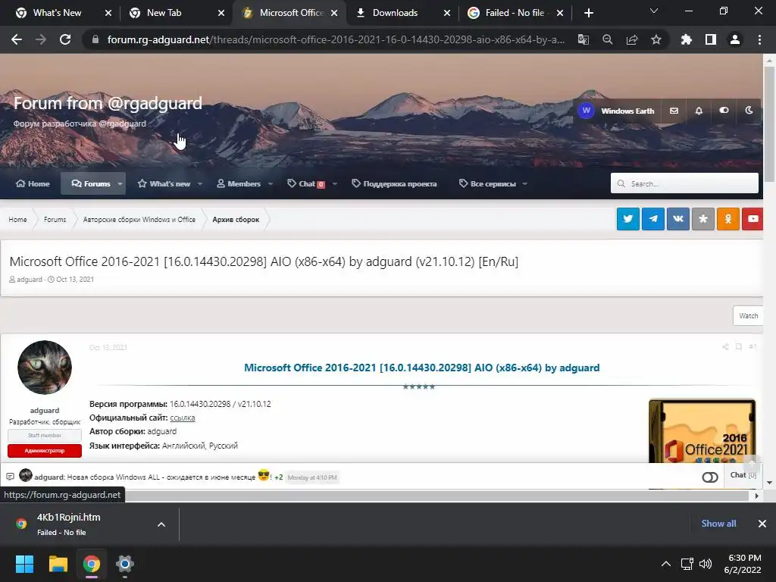Open Windows Earth user account
The height and width of the screenshot is (582, 776).
[x=617, y=111]
